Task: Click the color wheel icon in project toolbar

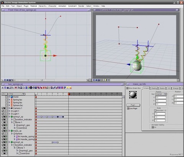Action: click(29, 88)
